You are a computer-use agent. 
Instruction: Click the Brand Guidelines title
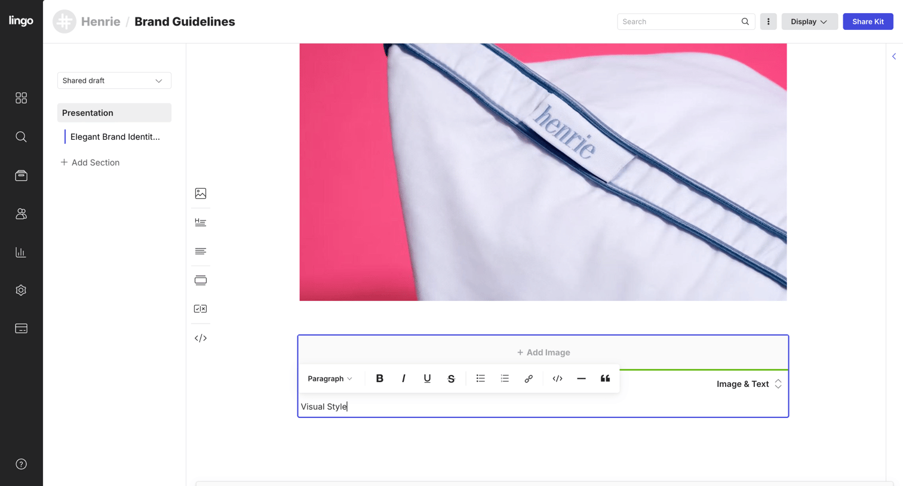coord(185,21)
